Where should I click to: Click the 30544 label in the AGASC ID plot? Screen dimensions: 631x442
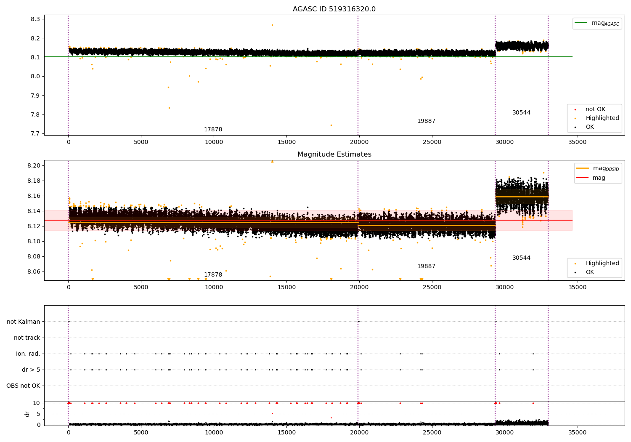(521, 113)
